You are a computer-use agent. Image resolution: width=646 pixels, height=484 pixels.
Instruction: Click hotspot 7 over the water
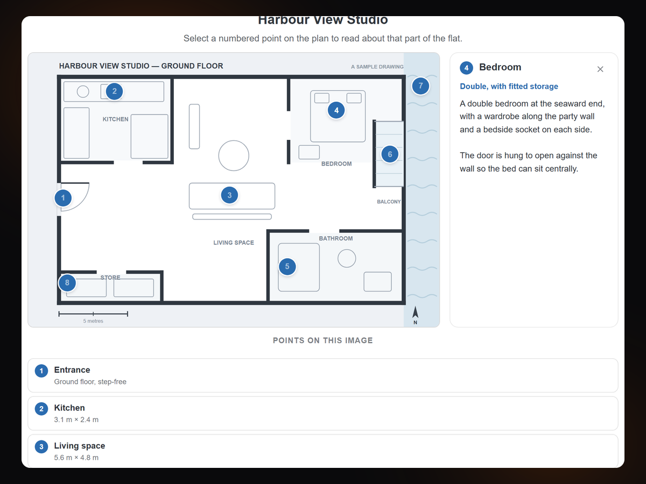coord(420,86)
